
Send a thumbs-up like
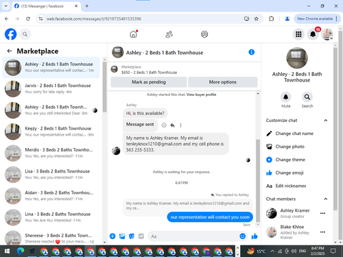pos(255,236)
